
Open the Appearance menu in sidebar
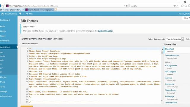pyautogui.click(x=9, y=47)
